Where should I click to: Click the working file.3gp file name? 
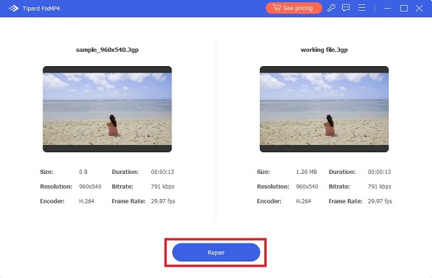[x=324, y=50]
